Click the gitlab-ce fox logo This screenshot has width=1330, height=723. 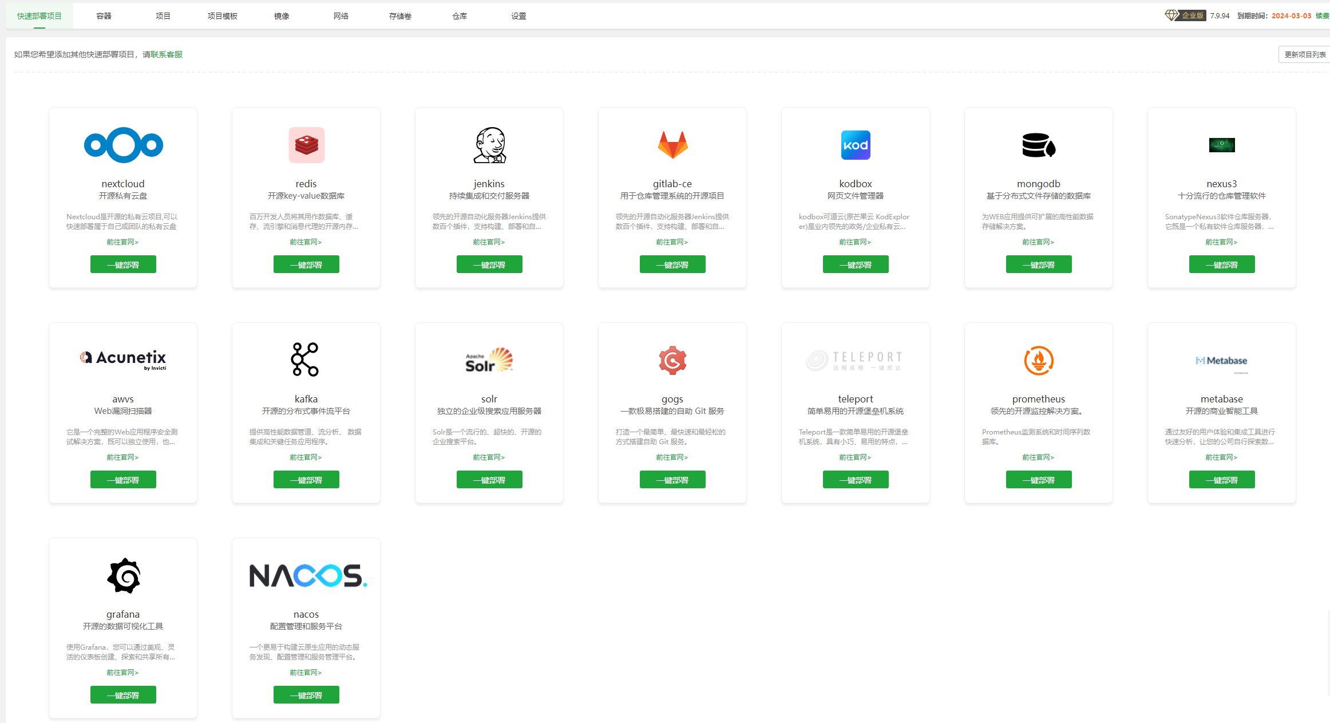(x=672, y=145)
